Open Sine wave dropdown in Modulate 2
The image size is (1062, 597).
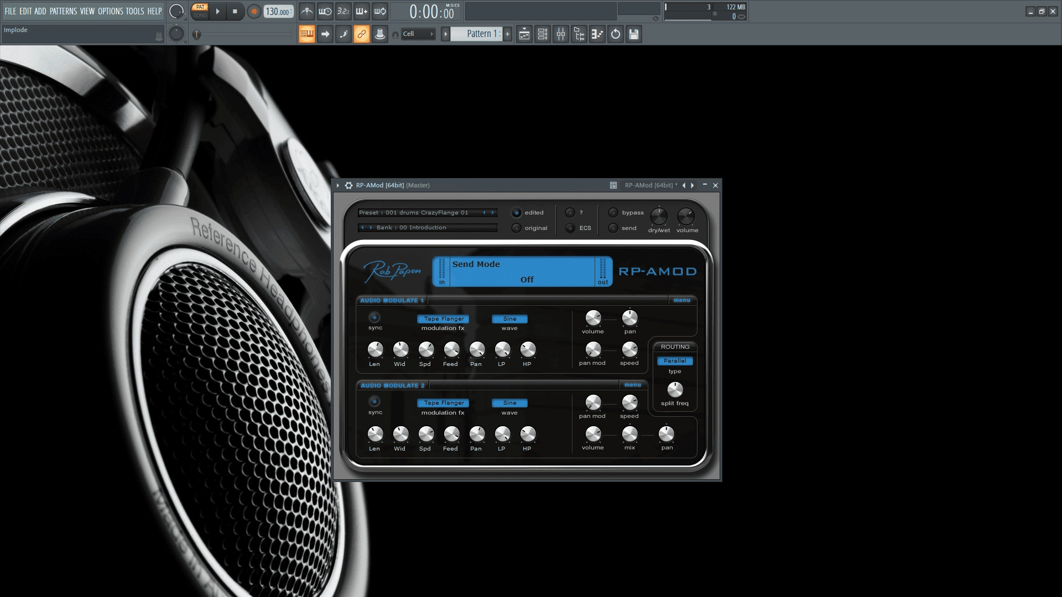(509, 403)
